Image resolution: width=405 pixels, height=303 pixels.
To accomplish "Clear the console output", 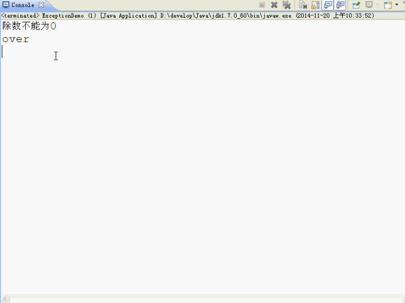I will coord(303,5).
